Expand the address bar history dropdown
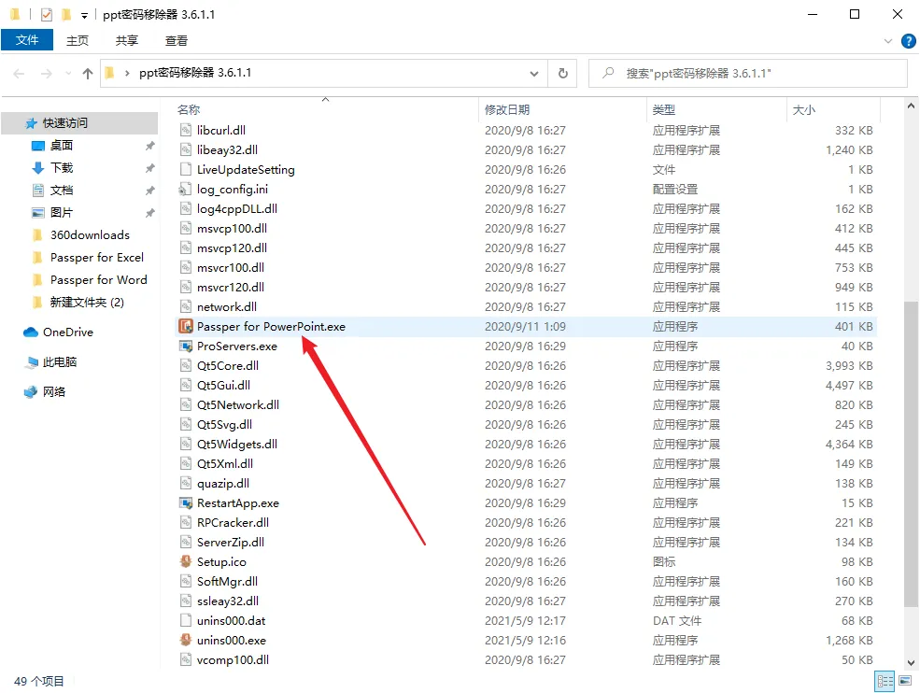The image size is (920, 693). pyautogui.click(x=533, y=72)
